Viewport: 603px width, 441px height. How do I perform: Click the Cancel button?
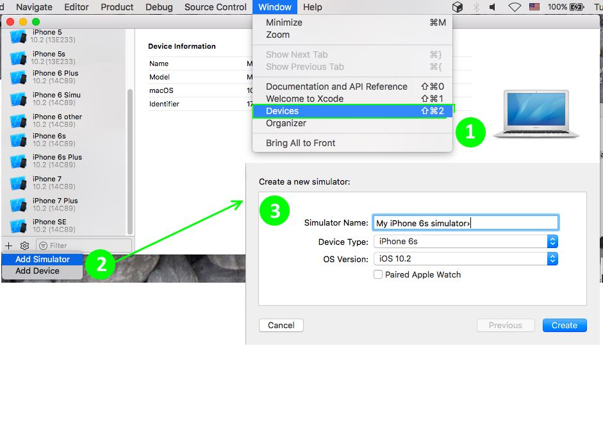click(x=281, y=325)
